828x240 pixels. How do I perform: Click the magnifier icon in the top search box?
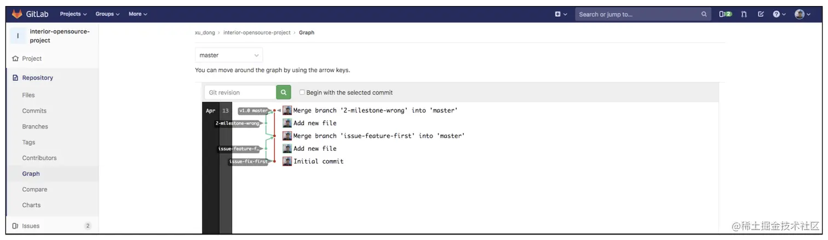coord(704,14)
